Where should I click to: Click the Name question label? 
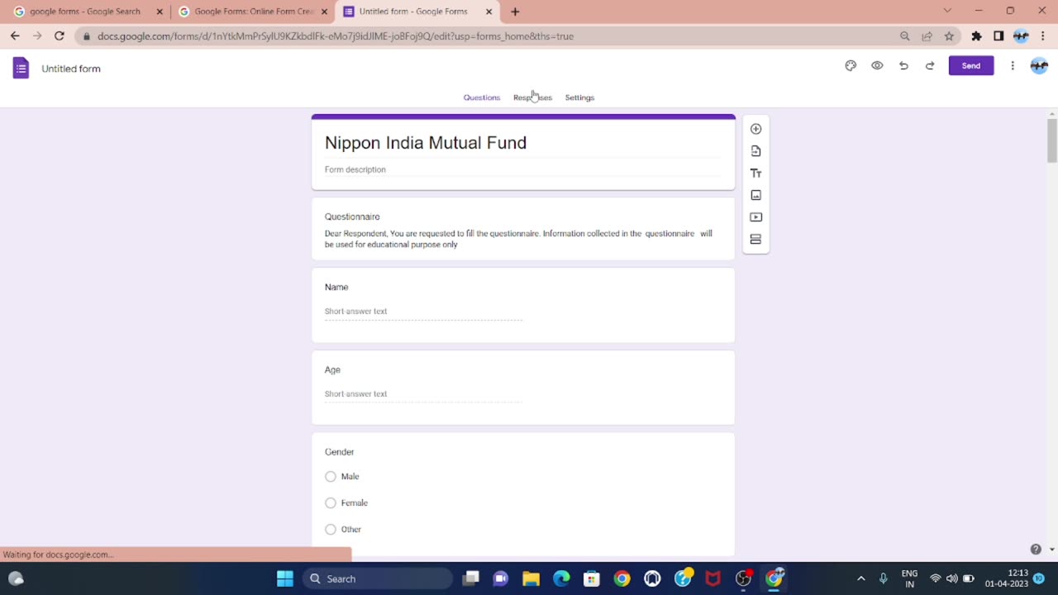[x=336, y=287]
